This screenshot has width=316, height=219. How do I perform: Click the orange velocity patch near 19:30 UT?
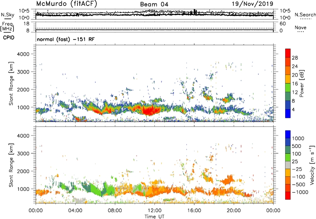tap(228, 180)
